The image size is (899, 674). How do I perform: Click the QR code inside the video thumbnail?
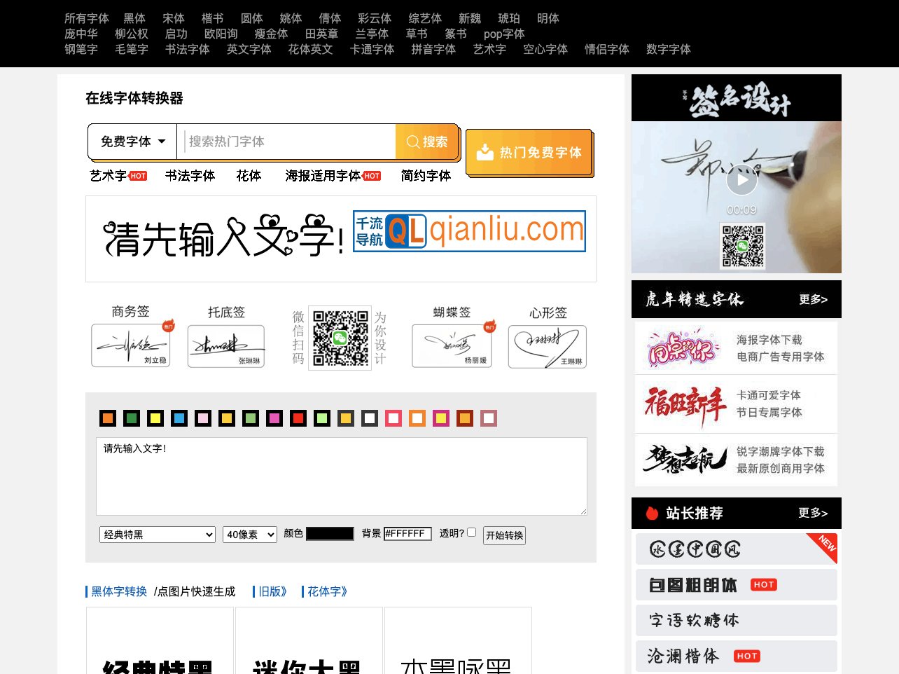[x=742, y=246]
